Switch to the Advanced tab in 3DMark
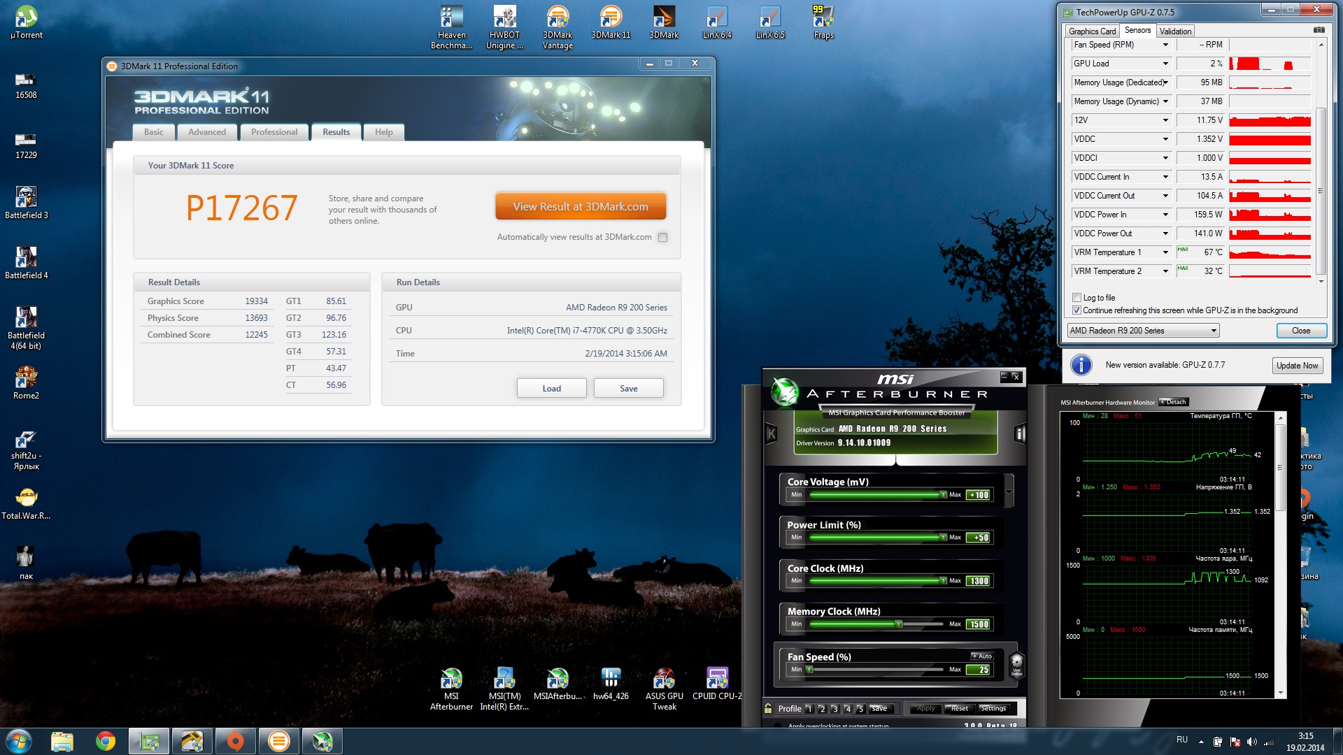Image resolution: width=1343 pixels, height=755 pixels. [x=207, y=132]
